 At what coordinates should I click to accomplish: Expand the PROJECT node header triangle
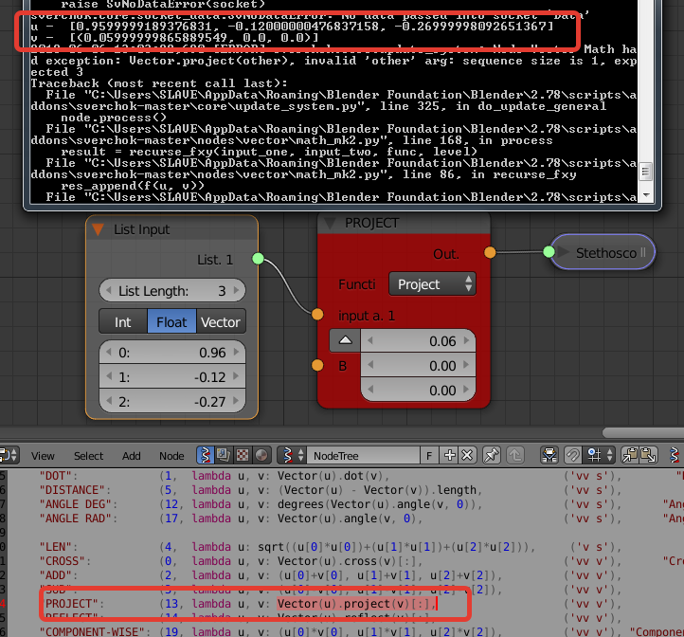point(331,224)
